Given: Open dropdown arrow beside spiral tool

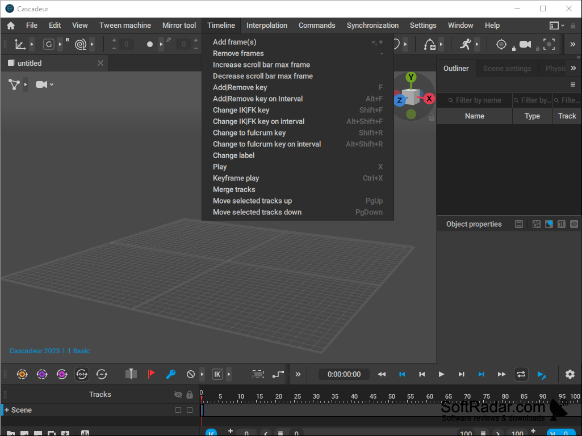Looking at the screenshot, I should click(92, 44).
